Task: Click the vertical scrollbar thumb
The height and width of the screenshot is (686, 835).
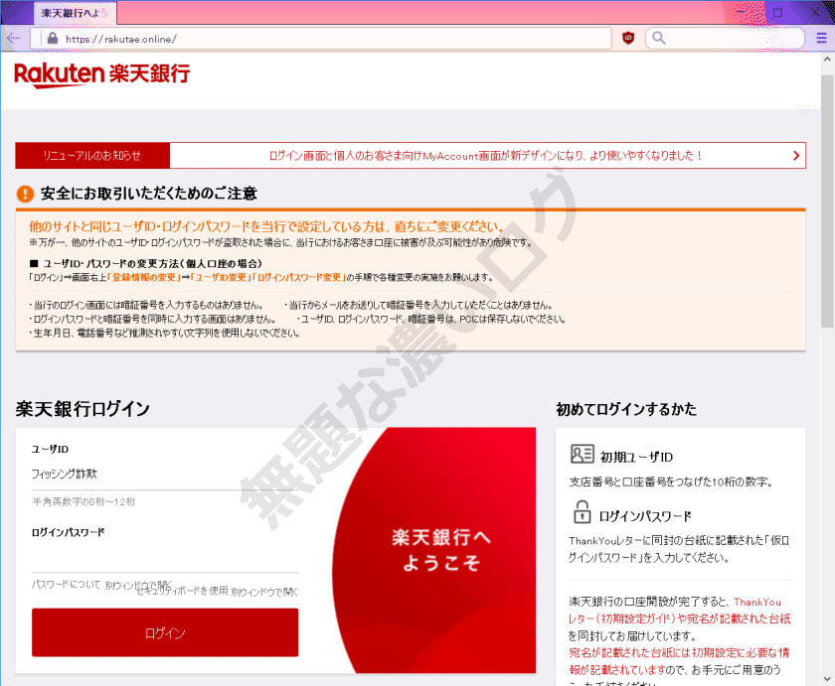Action: (827, 203)
